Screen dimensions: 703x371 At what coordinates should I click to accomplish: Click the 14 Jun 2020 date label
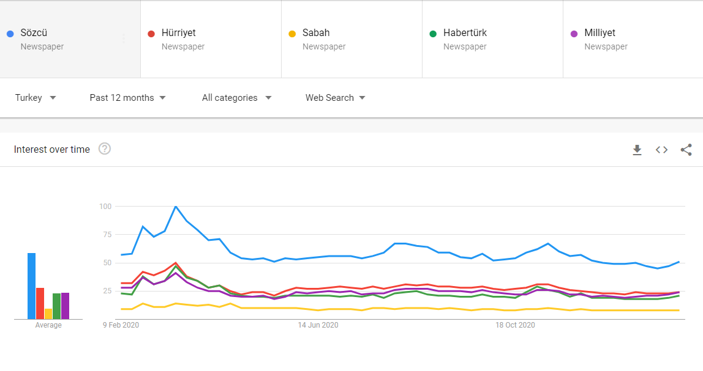(x=318, y=325)
